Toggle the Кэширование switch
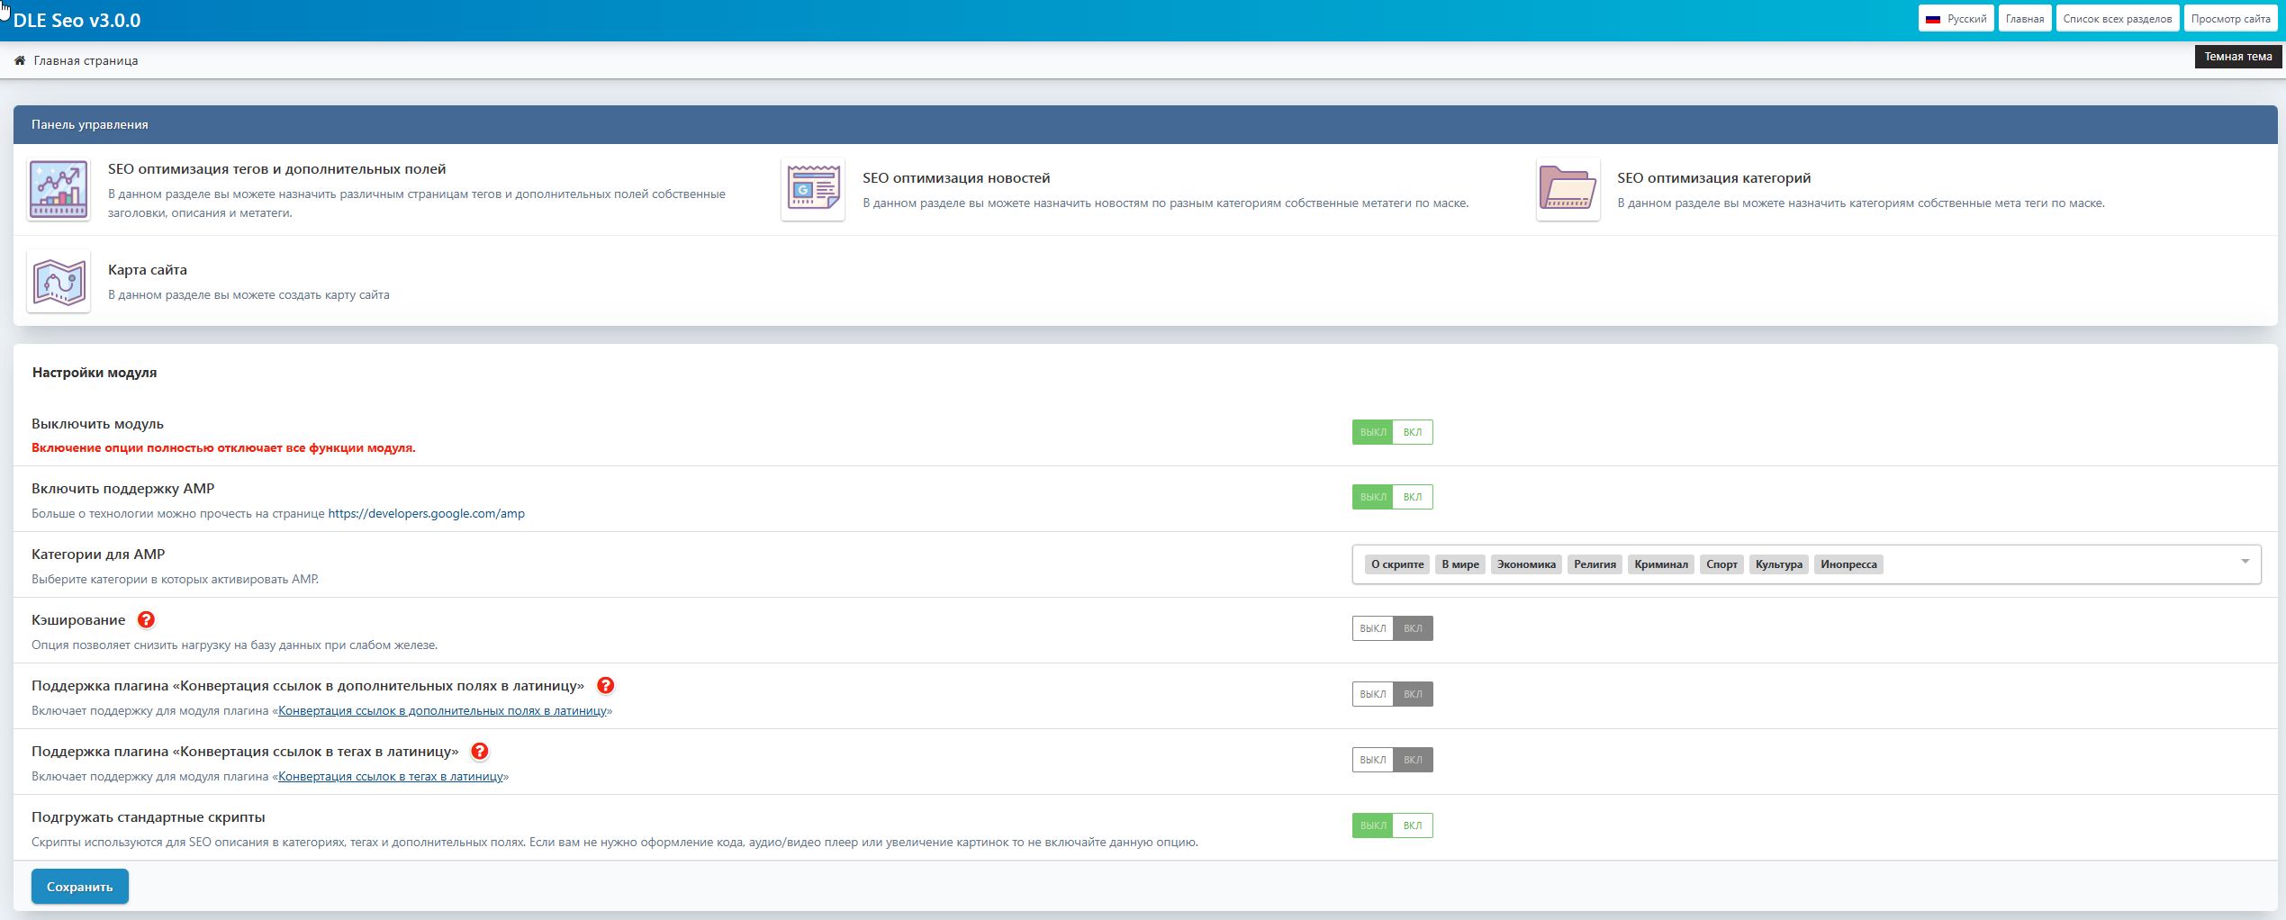 point(1392,628)
